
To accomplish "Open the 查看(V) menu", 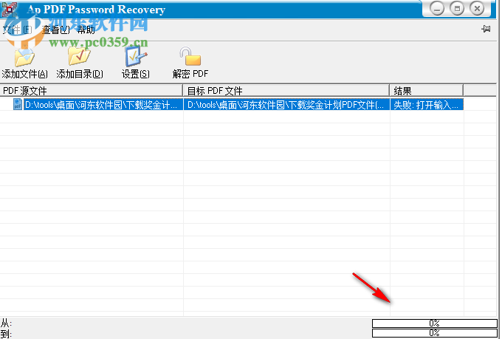I will pyautogui.click(x=55, y=30).
